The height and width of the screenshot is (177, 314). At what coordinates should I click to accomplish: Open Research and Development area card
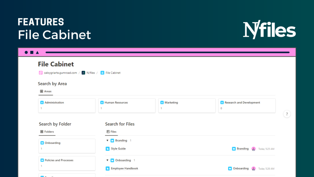coord(247,106)
